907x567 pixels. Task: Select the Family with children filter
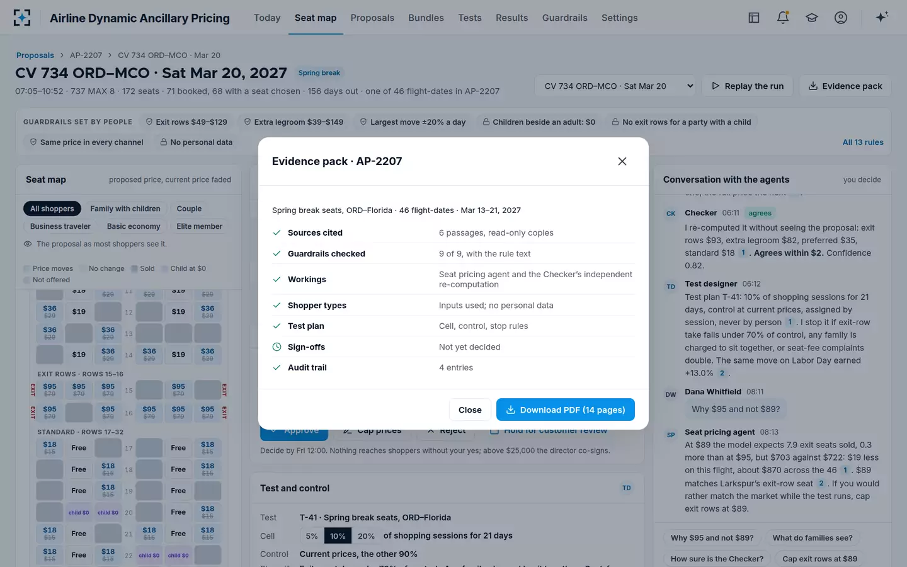click(125, 209)
